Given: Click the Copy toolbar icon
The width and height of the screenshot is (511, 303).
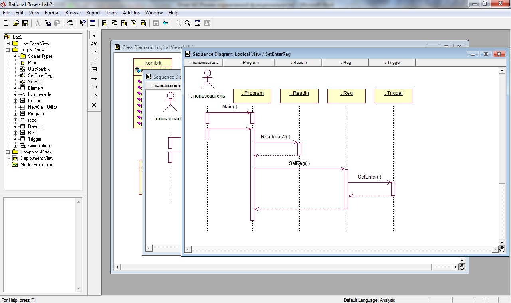Looking at the screenshot, I should click(x=48, y=23).
